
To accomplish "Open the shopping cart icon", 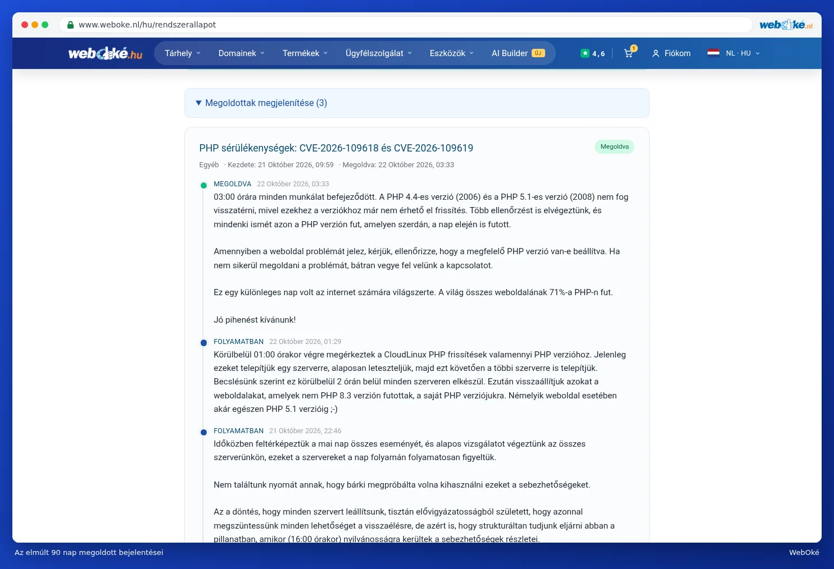I will coord(628,53).
